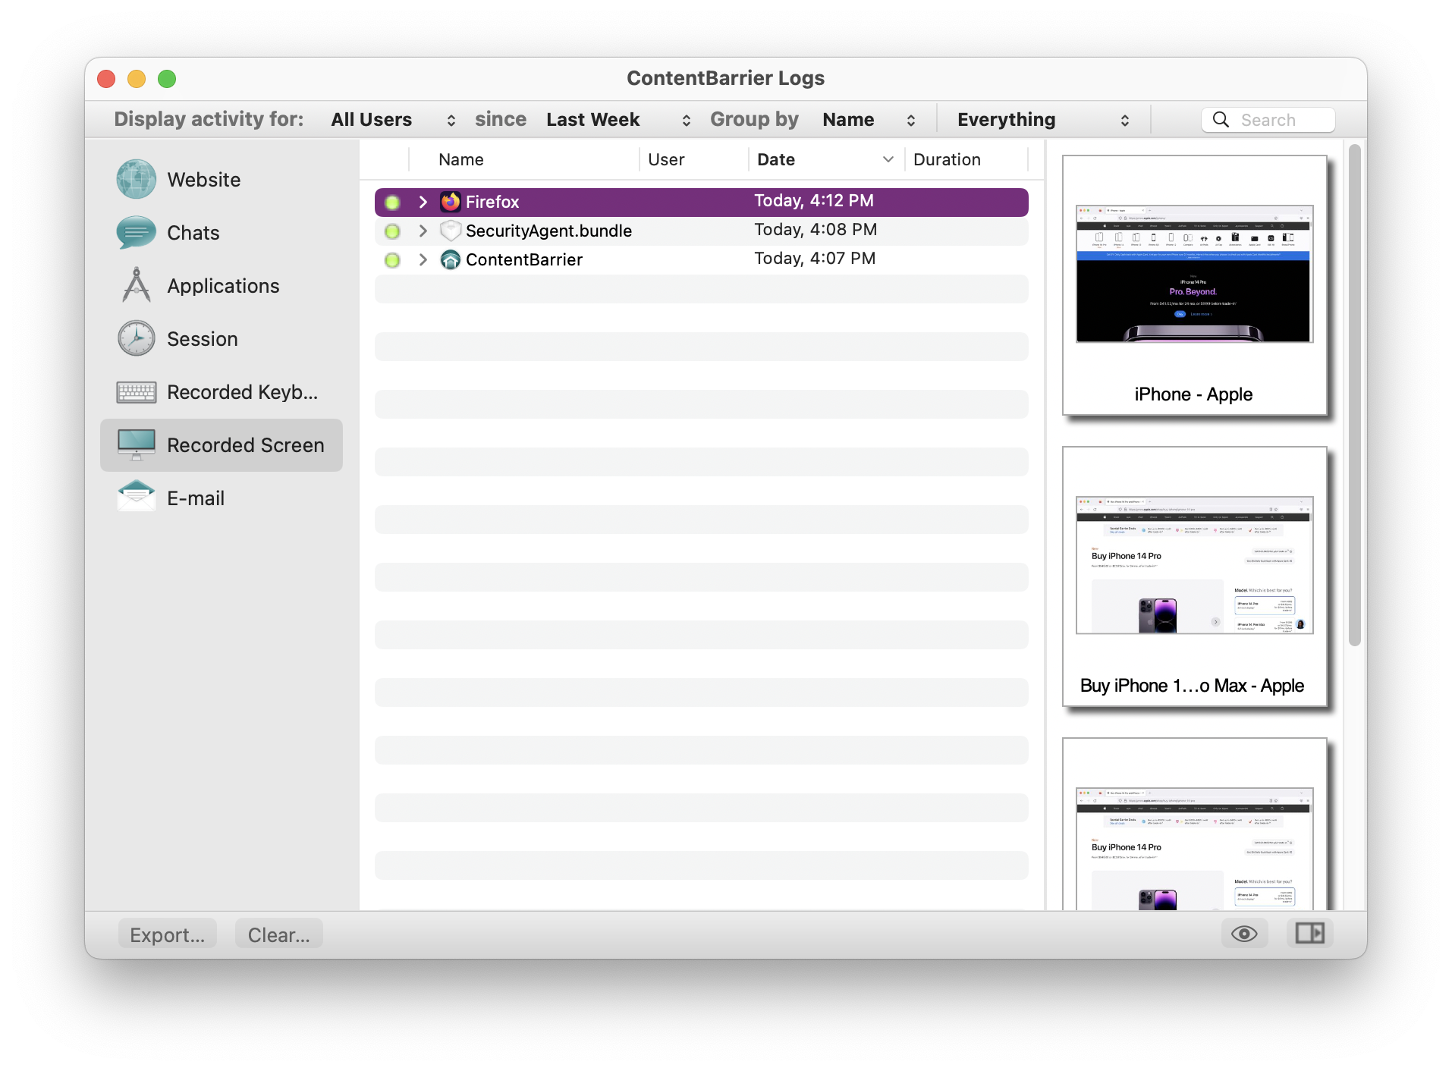Sort by the User column header
The height and width of the screenshot is (1071, 1452).
[x=694, y=160]
